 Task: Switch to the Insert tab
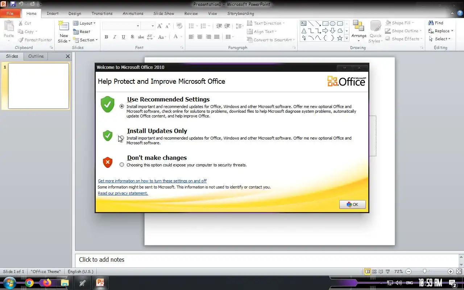pos(53,13)
